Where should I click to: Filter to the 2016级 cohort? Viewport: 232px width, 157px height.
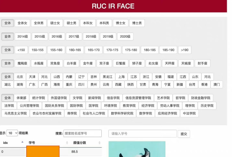[57, 37]
